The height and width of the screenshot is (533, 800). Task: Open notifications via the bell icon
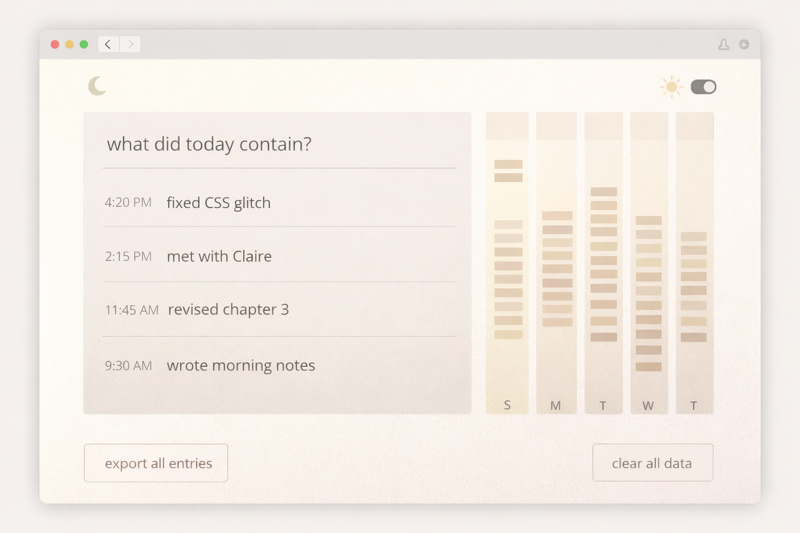[724, 45]
